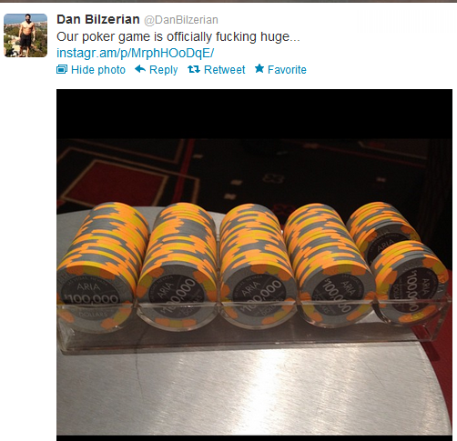The image size is (457, 441).
Task: Click the middle Aria chip stack in photo
Action: [257, 266]
